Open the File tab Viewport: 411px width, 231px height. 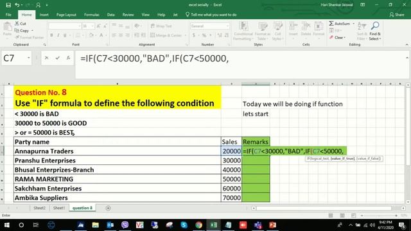8,15
